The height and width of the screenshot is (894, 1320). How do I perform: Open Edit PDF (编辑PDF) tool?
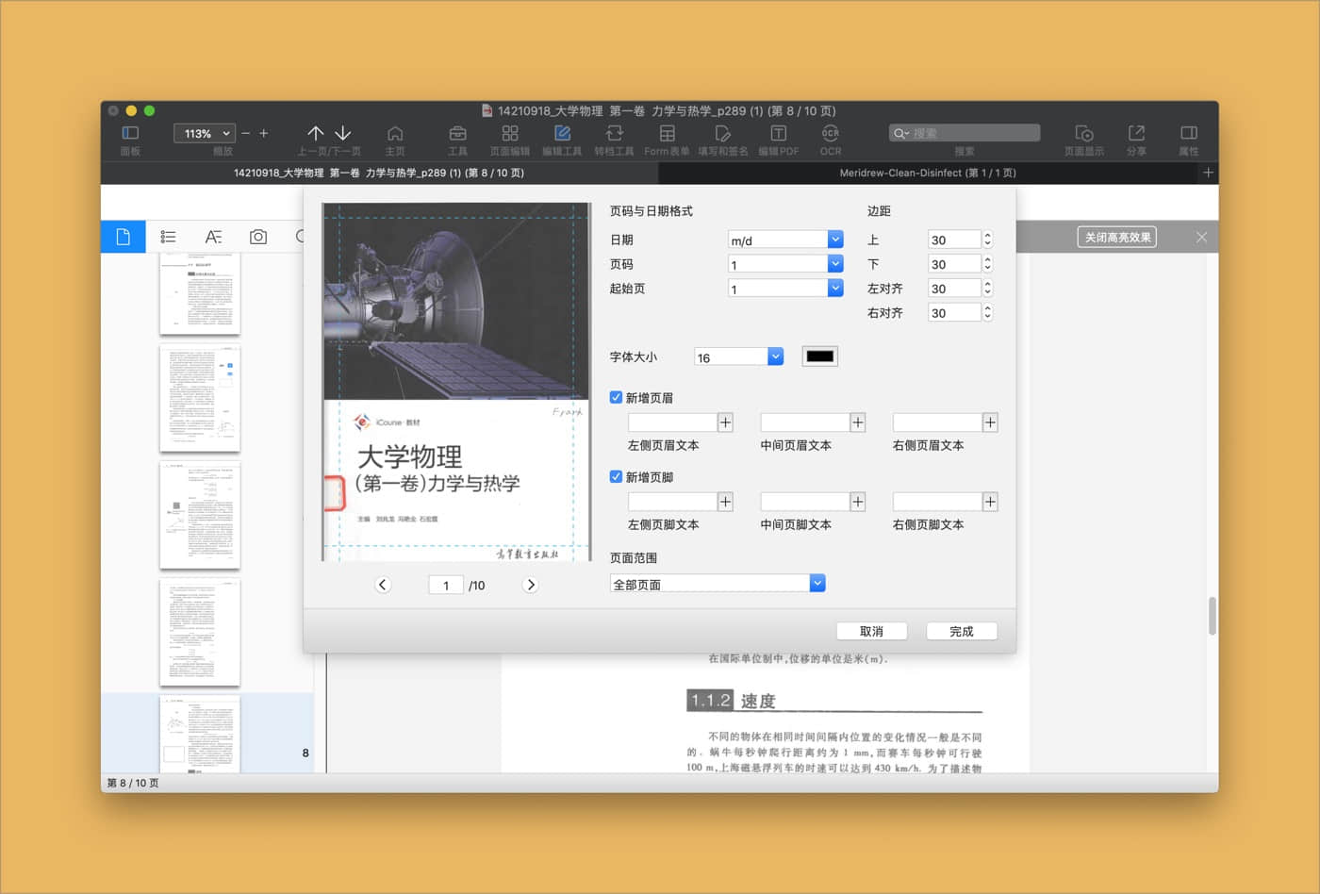point(778,133)
